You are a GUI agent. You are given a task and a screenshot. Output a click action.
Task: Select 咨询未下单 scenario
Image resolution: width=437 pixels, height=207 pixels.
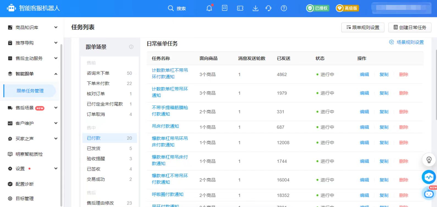109,73
